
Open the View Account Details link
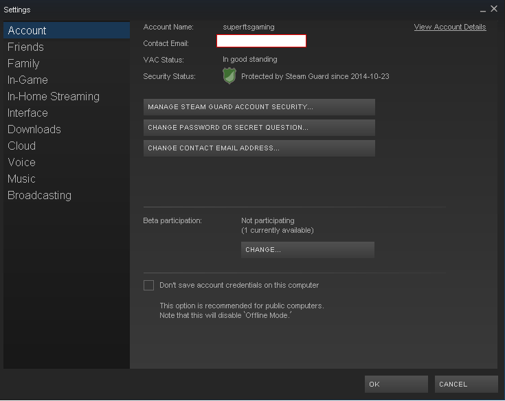[450, 27]
